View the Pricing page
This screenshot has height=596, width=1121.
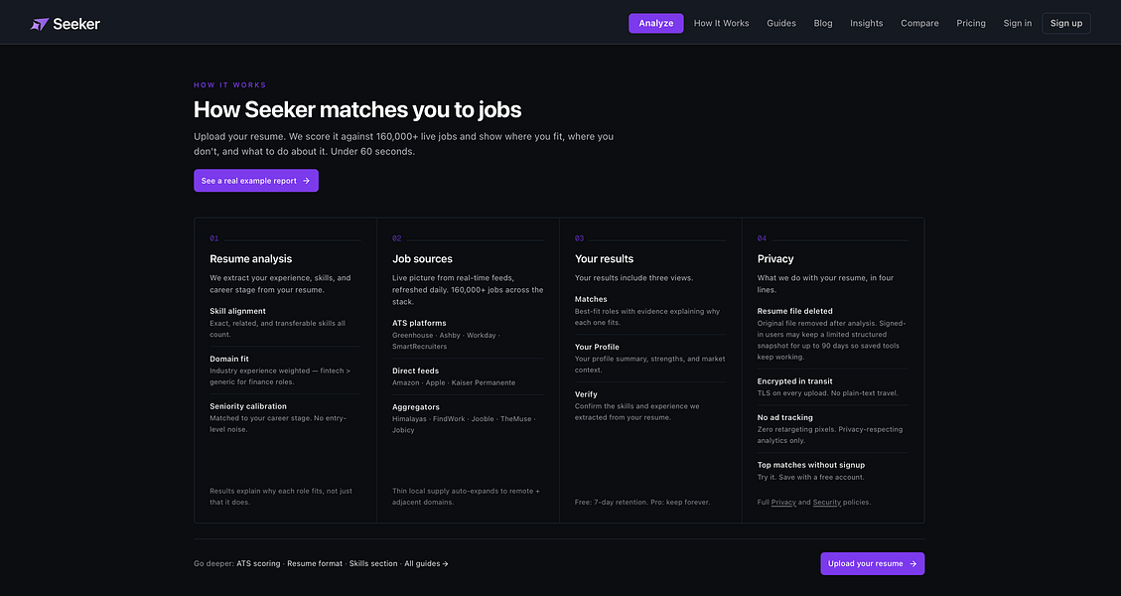pyautogui.click(x=971, y=23)
